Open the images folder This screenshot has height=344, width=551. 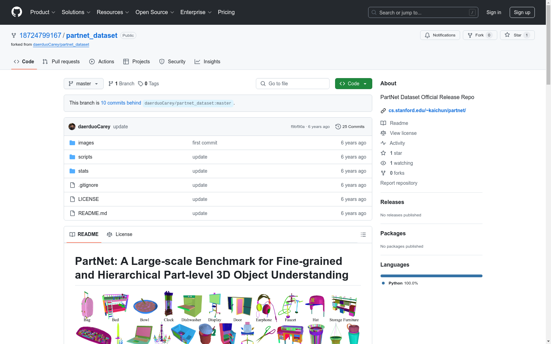click(86, 143)
